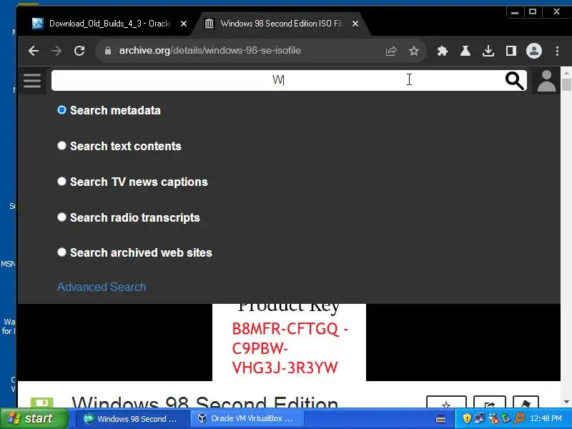Favorite the item with the star button
The width and height of the screenshot is (572, 429).
pos(446,402)
